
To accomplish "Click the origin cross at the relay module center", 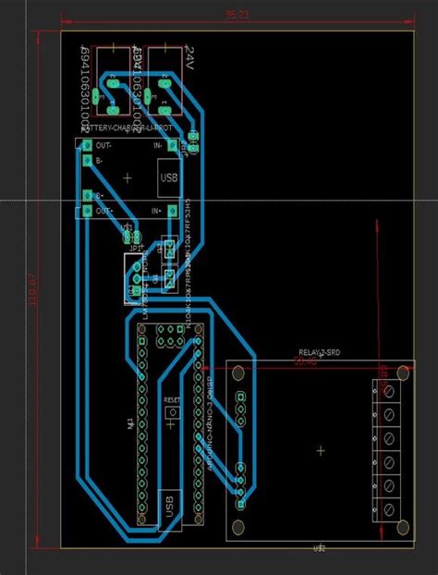I will 321,451.
